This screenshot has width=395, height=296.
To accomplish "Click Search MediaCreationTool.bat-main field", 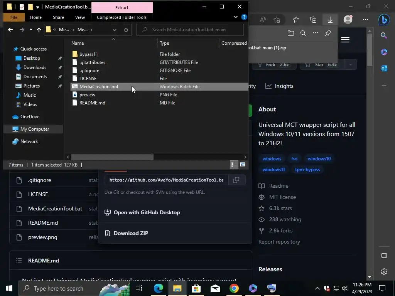I will tap(190, 30).
